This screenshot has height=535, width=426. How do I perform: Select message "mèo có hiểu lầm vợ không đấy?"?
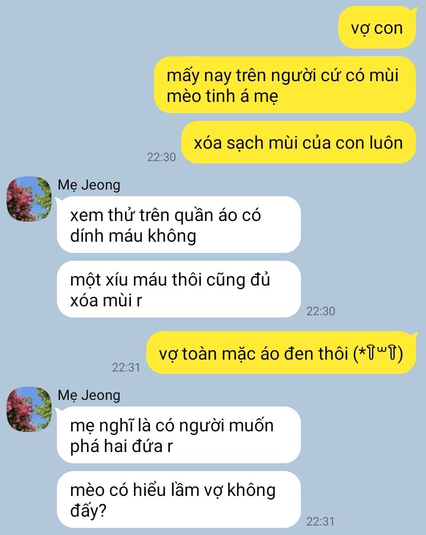(178, 499)
